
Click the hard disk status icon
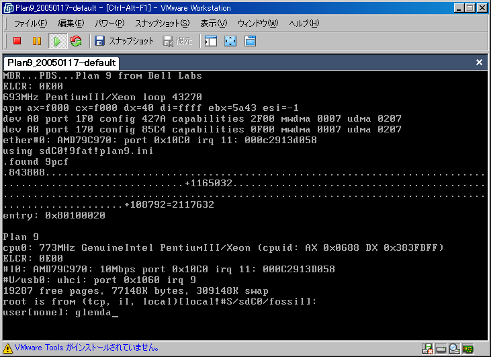[441, 348]
